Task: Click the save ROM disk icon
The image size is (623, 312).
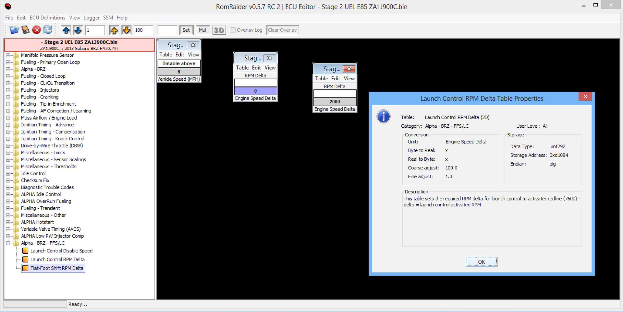Action: pyautogui.click(x=26, y=30)
